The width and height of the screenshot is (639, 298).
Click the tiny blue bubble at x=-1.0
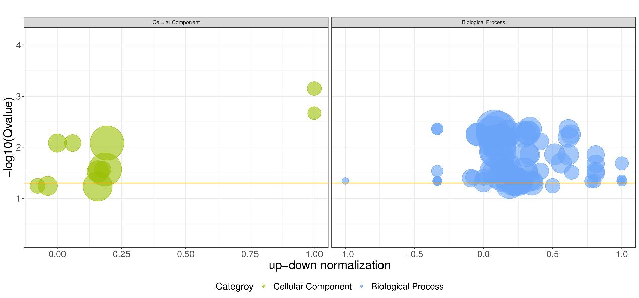[x=345, y=181]
